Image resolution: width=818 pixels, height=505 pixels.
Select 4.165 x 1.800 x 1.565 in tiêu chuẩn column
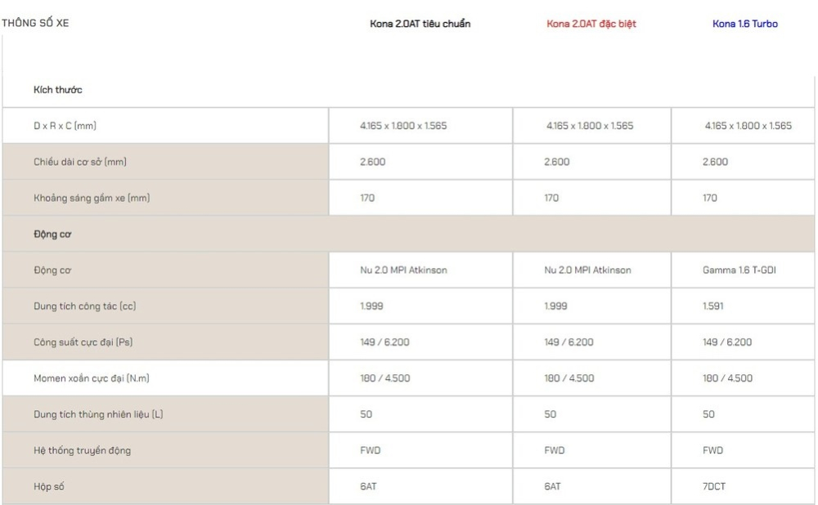coord(403,126)
